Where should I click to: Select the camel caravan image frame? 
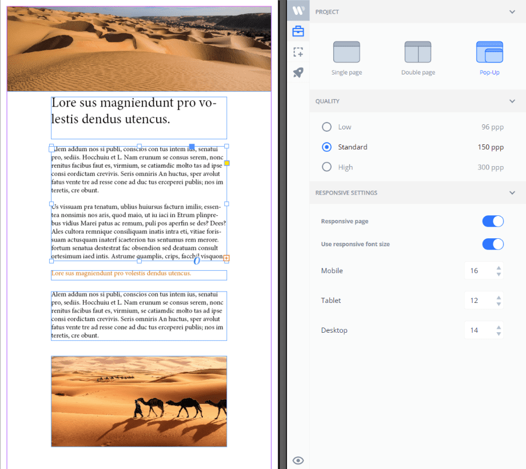(x=139, y=401)
